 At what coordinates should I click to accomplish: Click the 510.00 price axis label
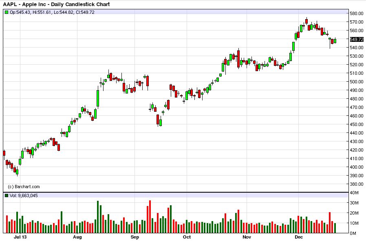tap(357, 73)
